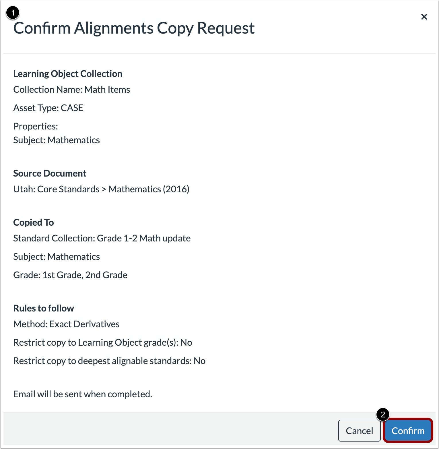The width and height of the screenshot is (439, 449).
Task: Select the dialog title Confirm Alignments Copy Request
Action: 134,28
